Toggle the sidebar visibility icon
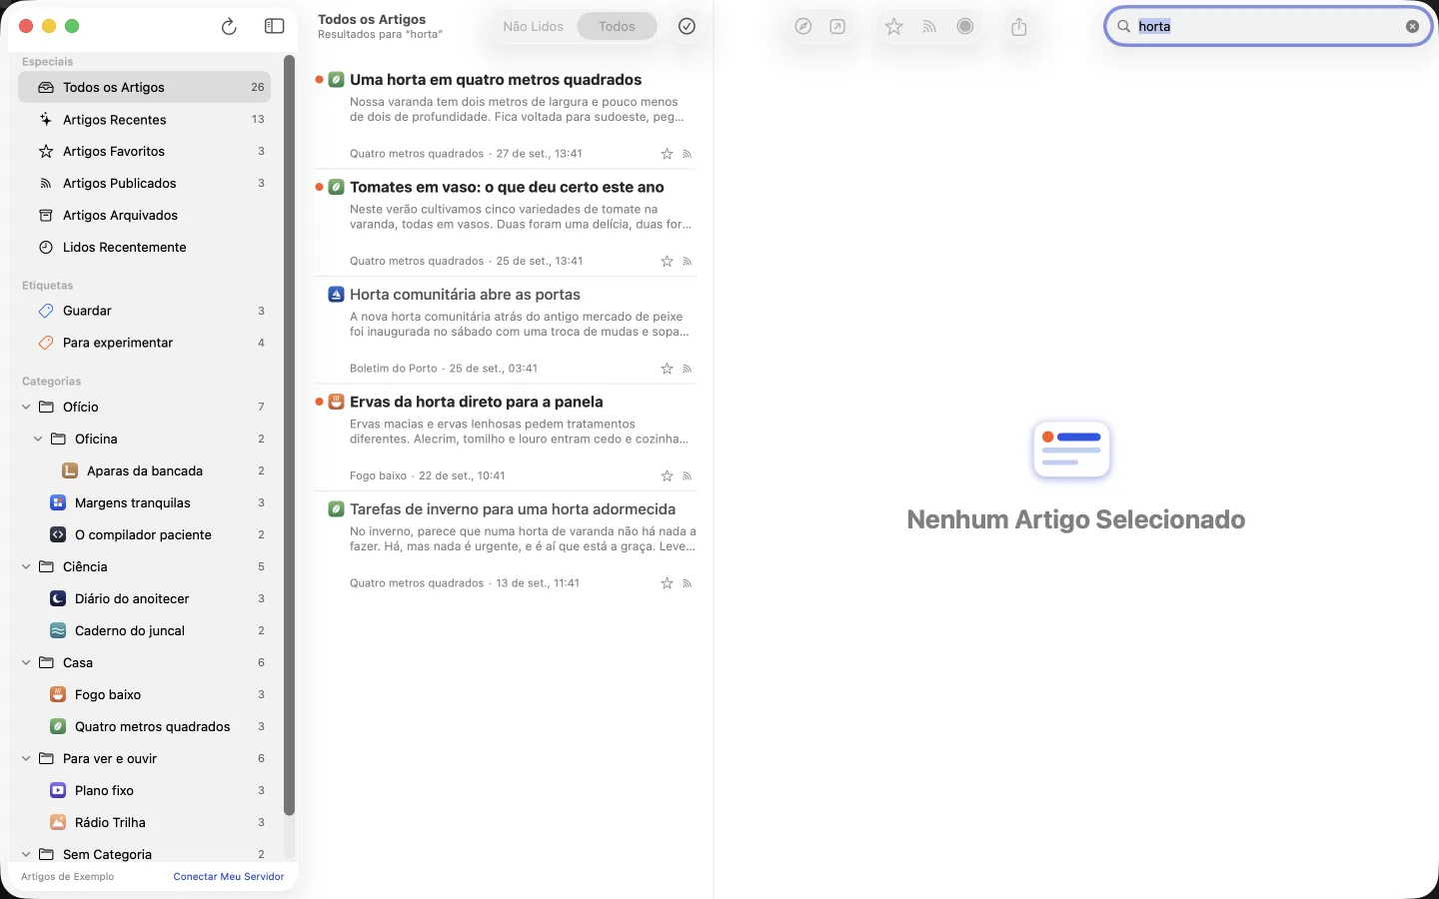1439x899 pixels. (x=274, y=27)
